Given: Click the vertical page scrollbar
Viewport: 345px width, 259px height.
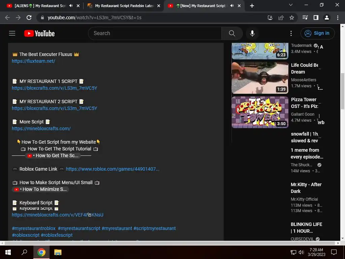Looking at the screenshot, I should pos(342,91).
